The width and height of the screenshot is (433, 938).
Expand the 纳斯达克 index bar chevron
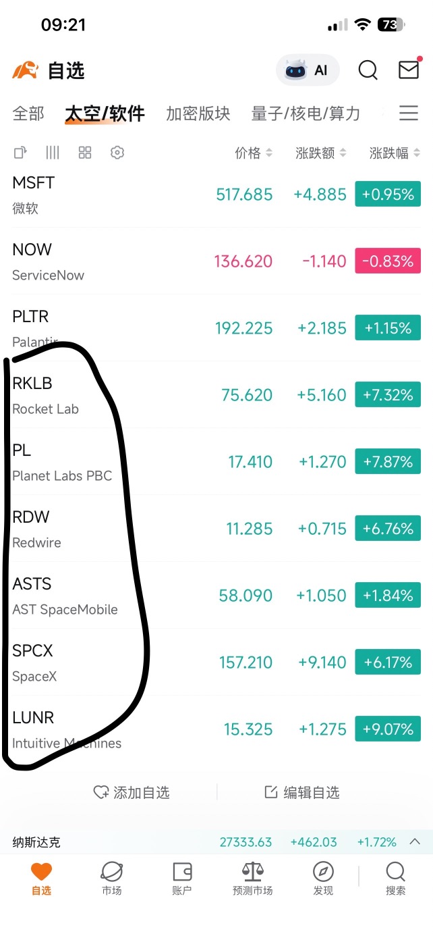click(x=415, y=842)
